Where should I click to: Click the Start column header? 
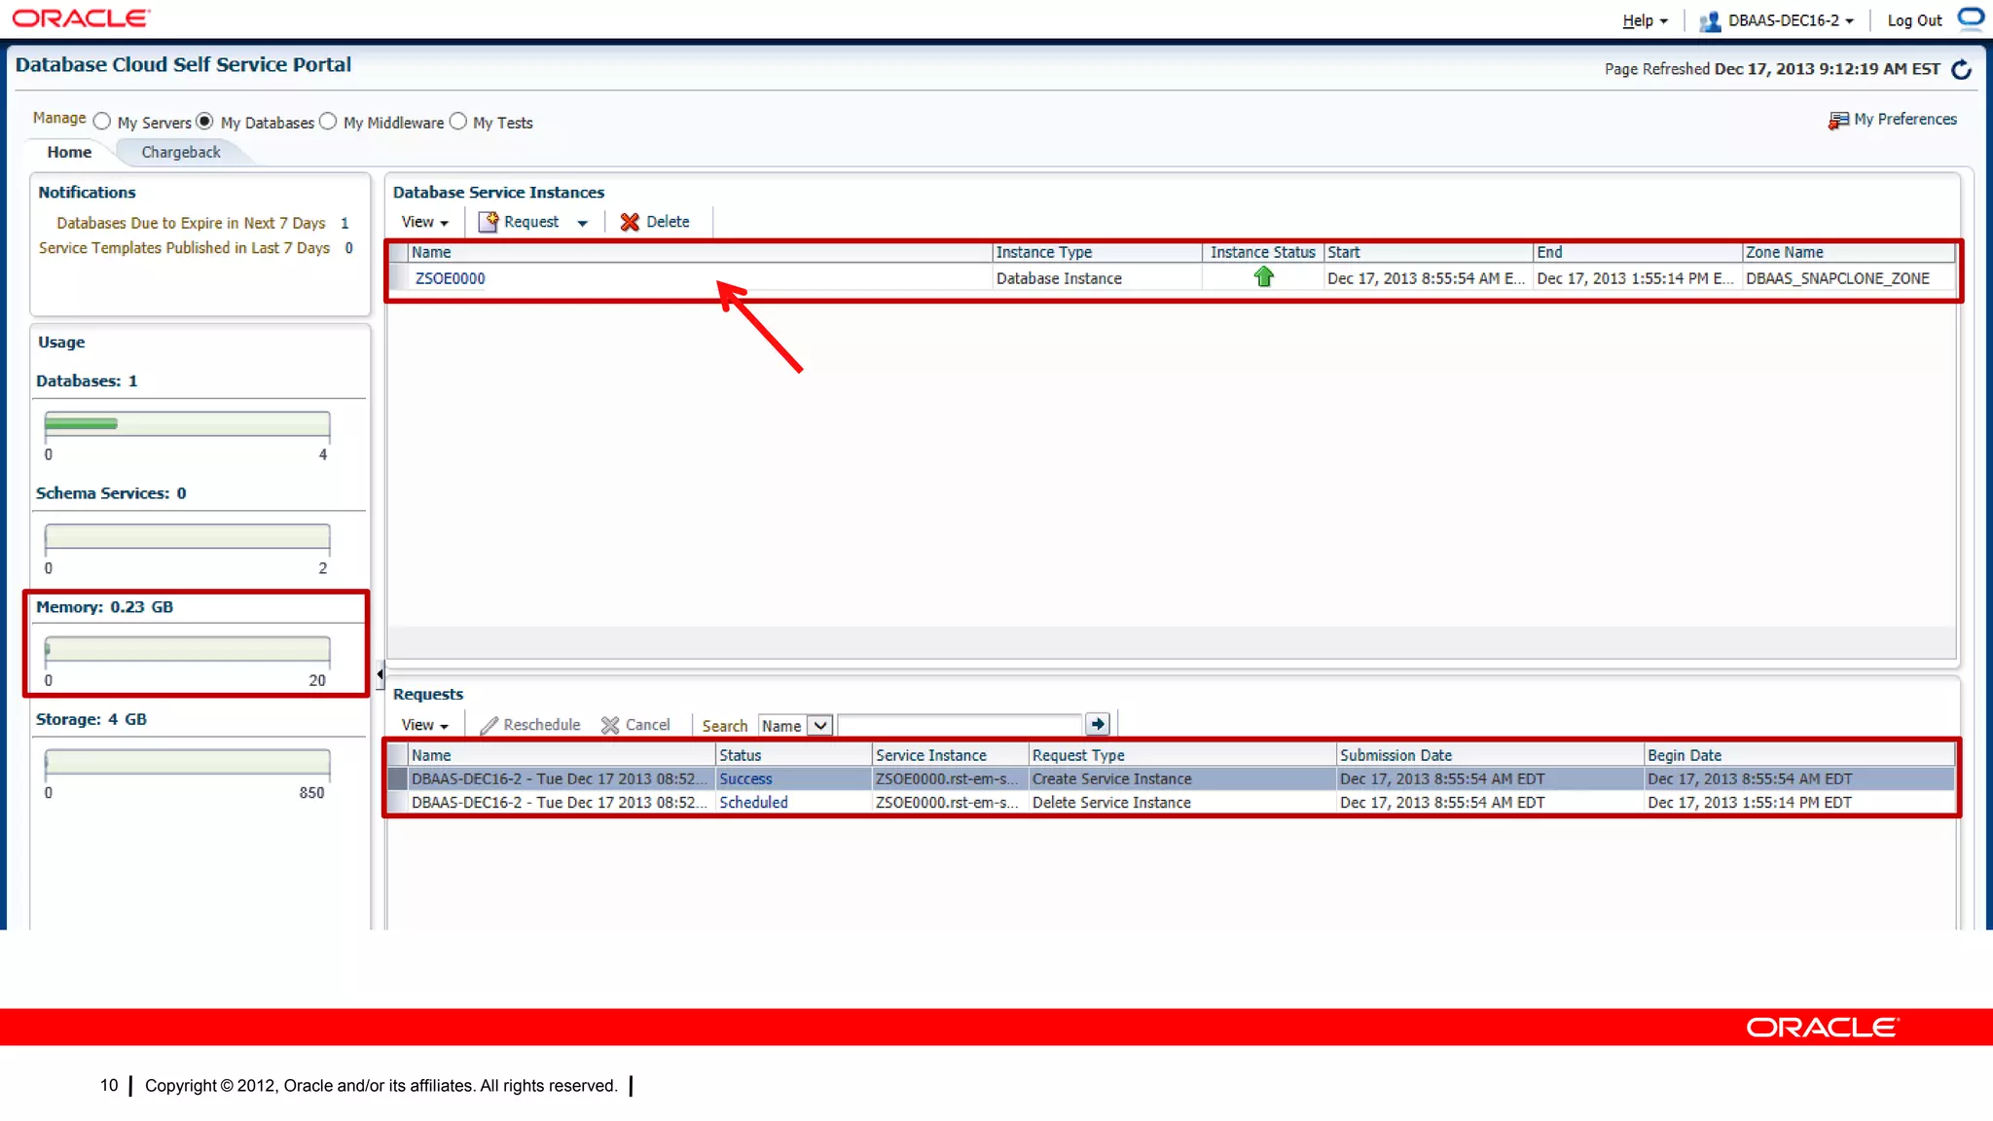tap(1428, 252)
